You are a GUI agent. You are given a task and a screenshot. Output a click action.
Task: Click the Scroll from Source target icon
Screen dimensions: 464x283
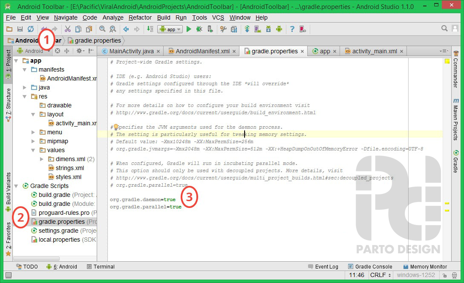pos(58,51)
